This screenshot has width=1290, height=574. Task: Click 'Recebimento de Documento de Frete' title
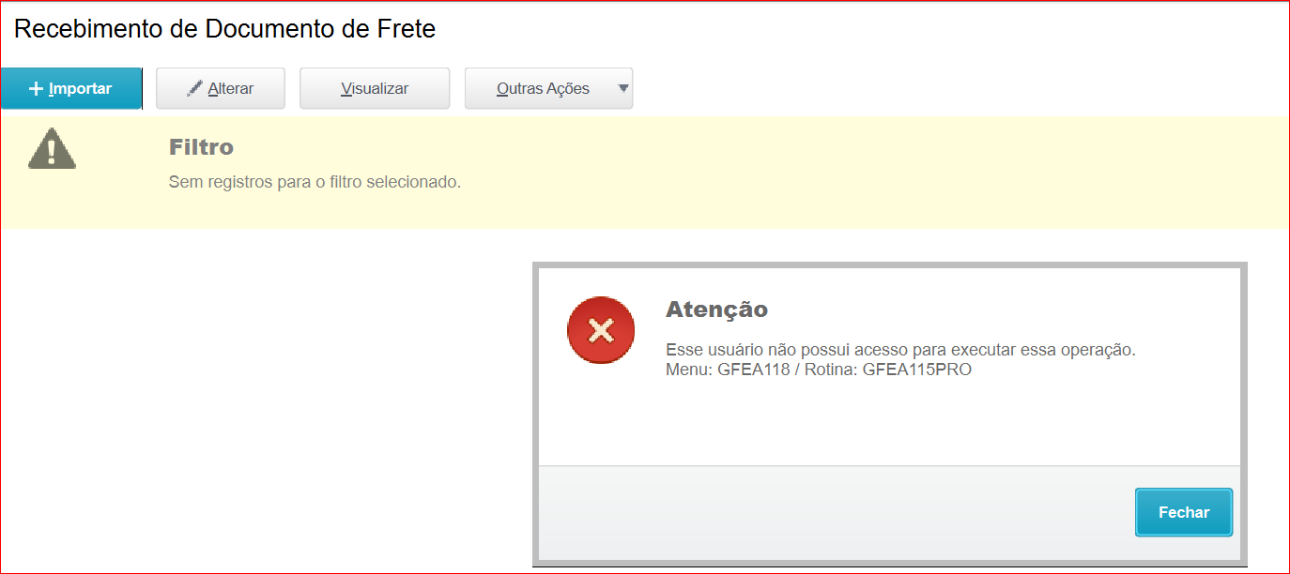(x=225, y=29)
